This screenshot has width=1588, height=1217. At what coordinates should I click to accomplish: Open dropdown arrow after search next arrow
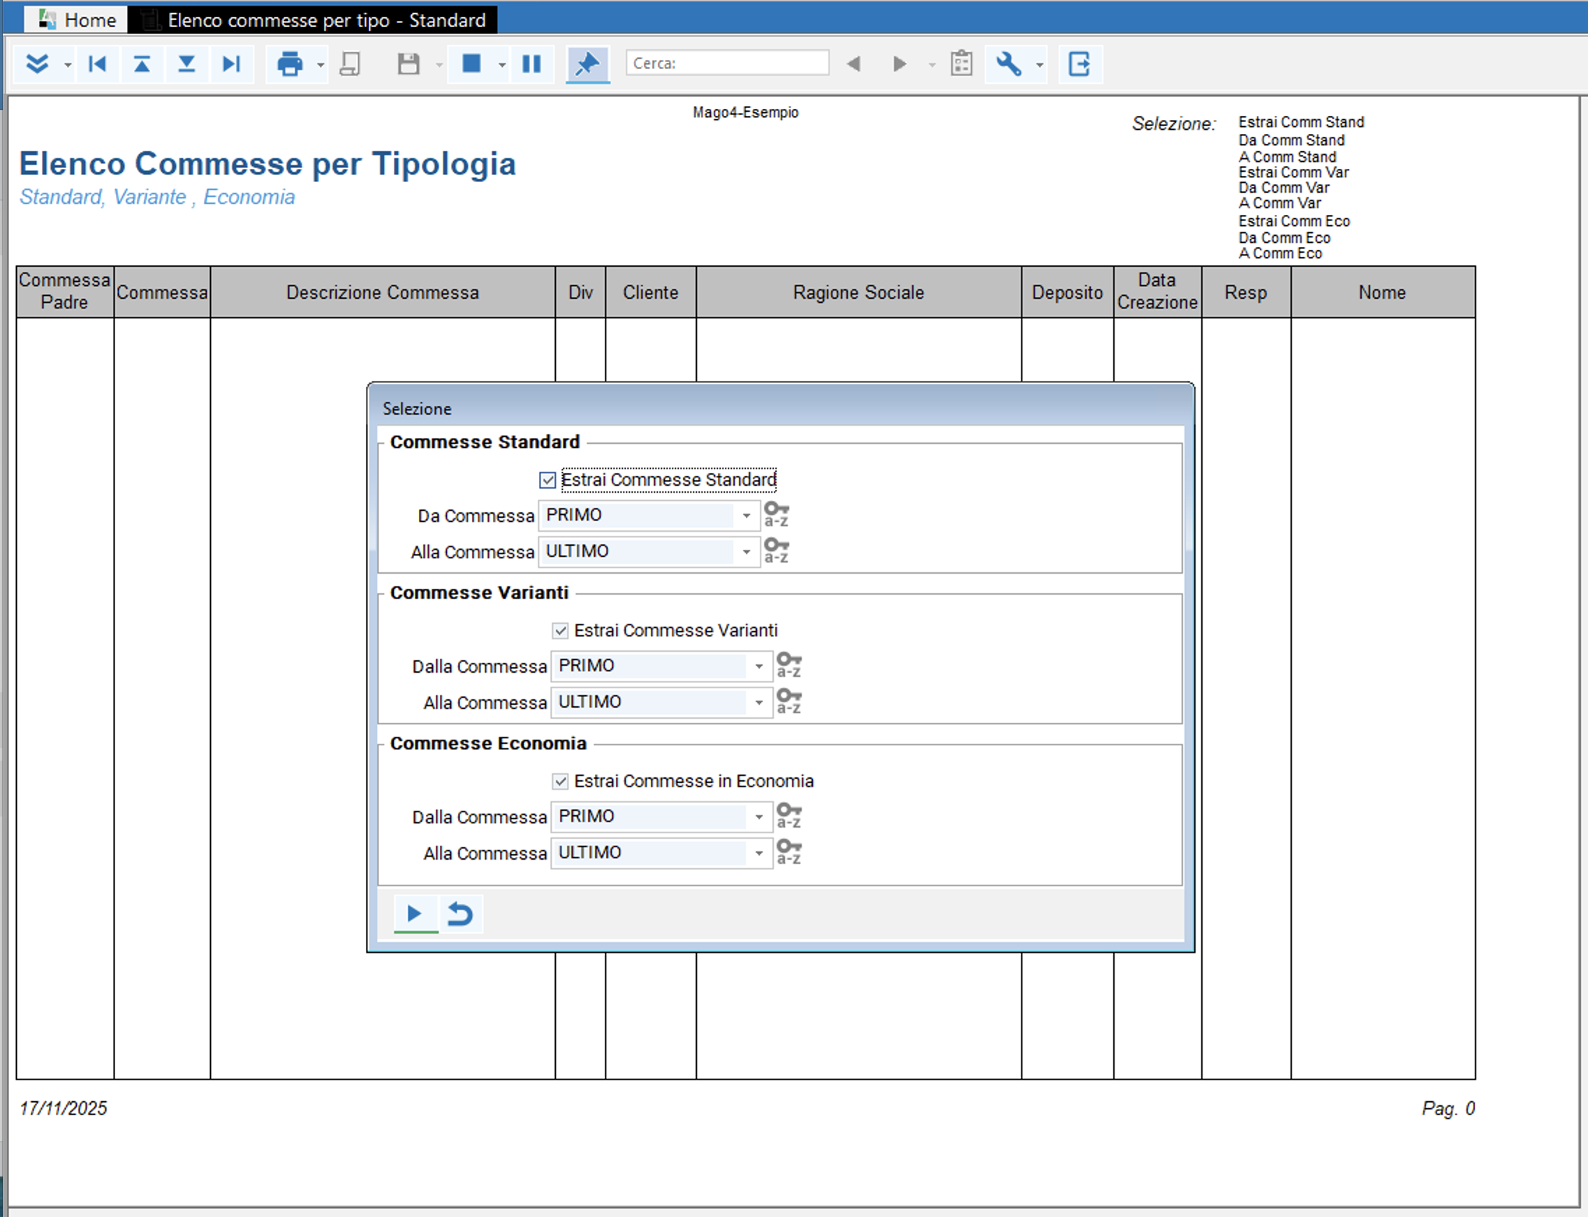coord(932,65)
